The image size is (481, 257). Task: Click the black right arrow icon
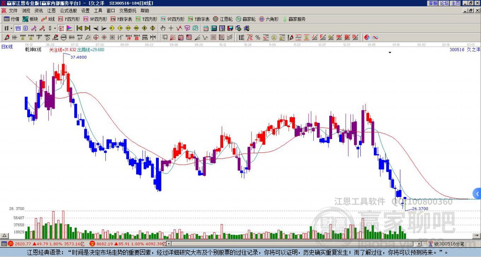click(x=104, y=29)
